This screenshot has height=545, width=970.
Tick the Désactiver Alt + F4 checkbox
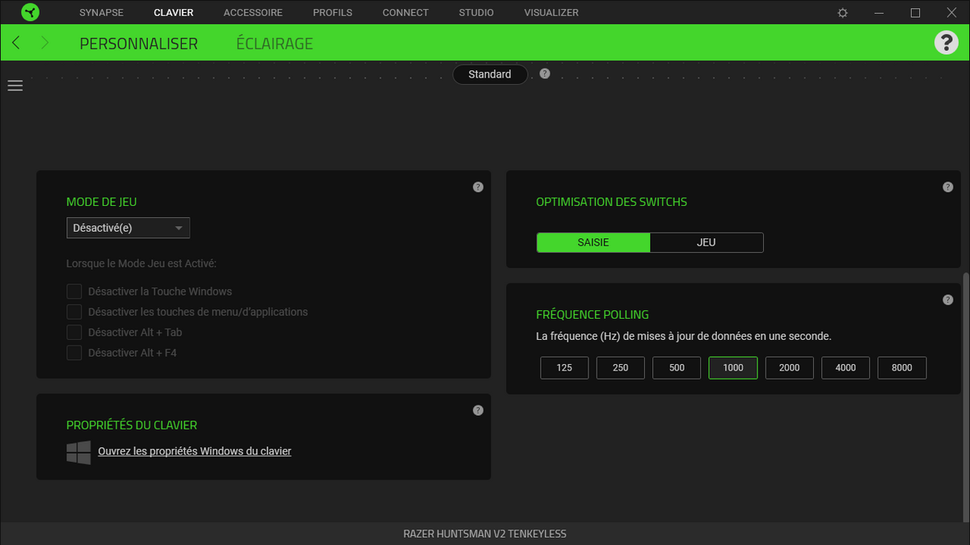click(x=74, y=353)
